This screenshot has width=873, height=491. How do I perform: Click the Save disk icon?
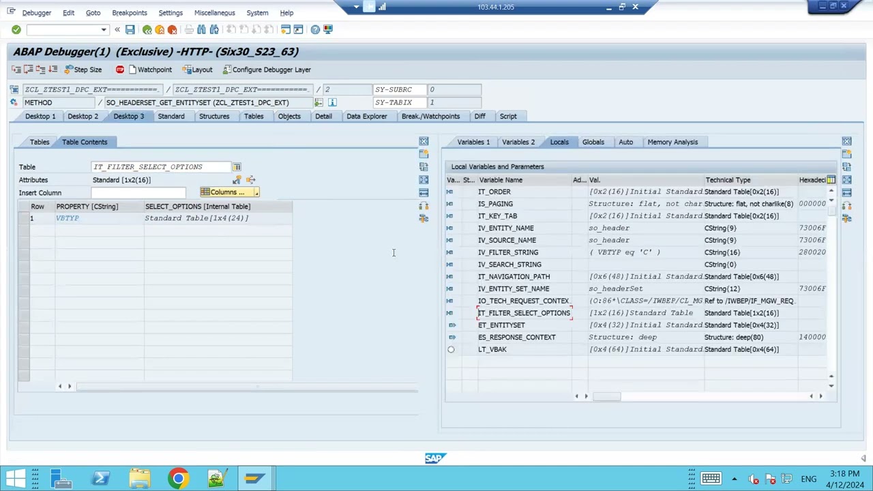[x=130, y=29]
